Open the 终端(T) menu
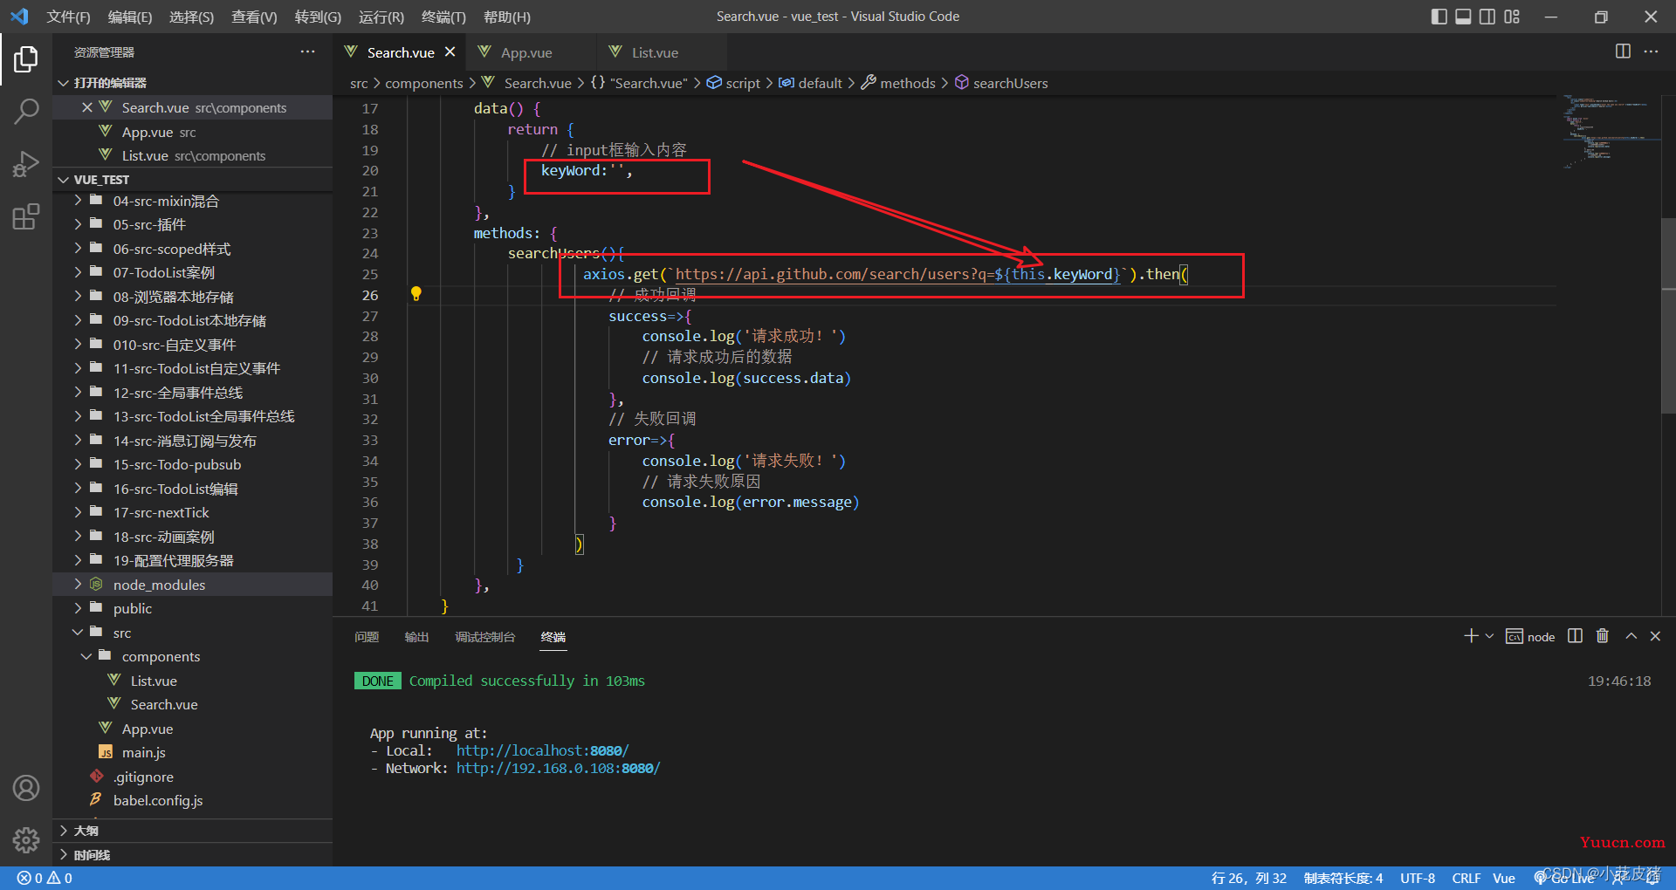Image resolution: width=1676 pixels, height=890 pixels. click(x=443, y=17)
